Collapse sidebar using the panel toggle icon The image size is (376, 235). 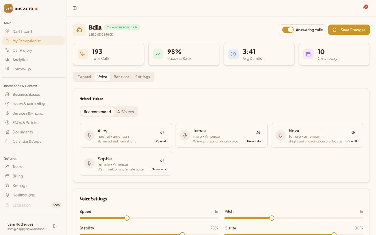[x=75, y=8]
